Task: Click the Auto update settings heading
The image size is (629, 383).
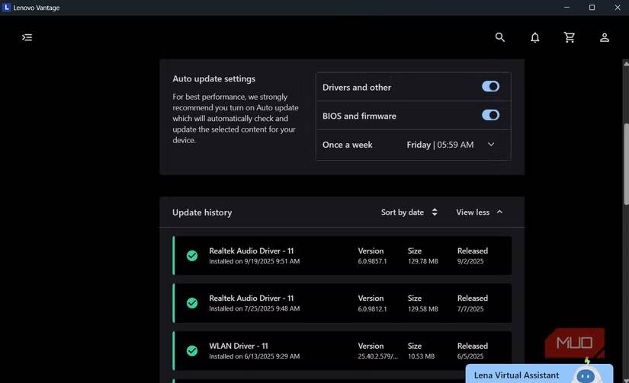Action: pyautogui.click(x=213, y=78)
